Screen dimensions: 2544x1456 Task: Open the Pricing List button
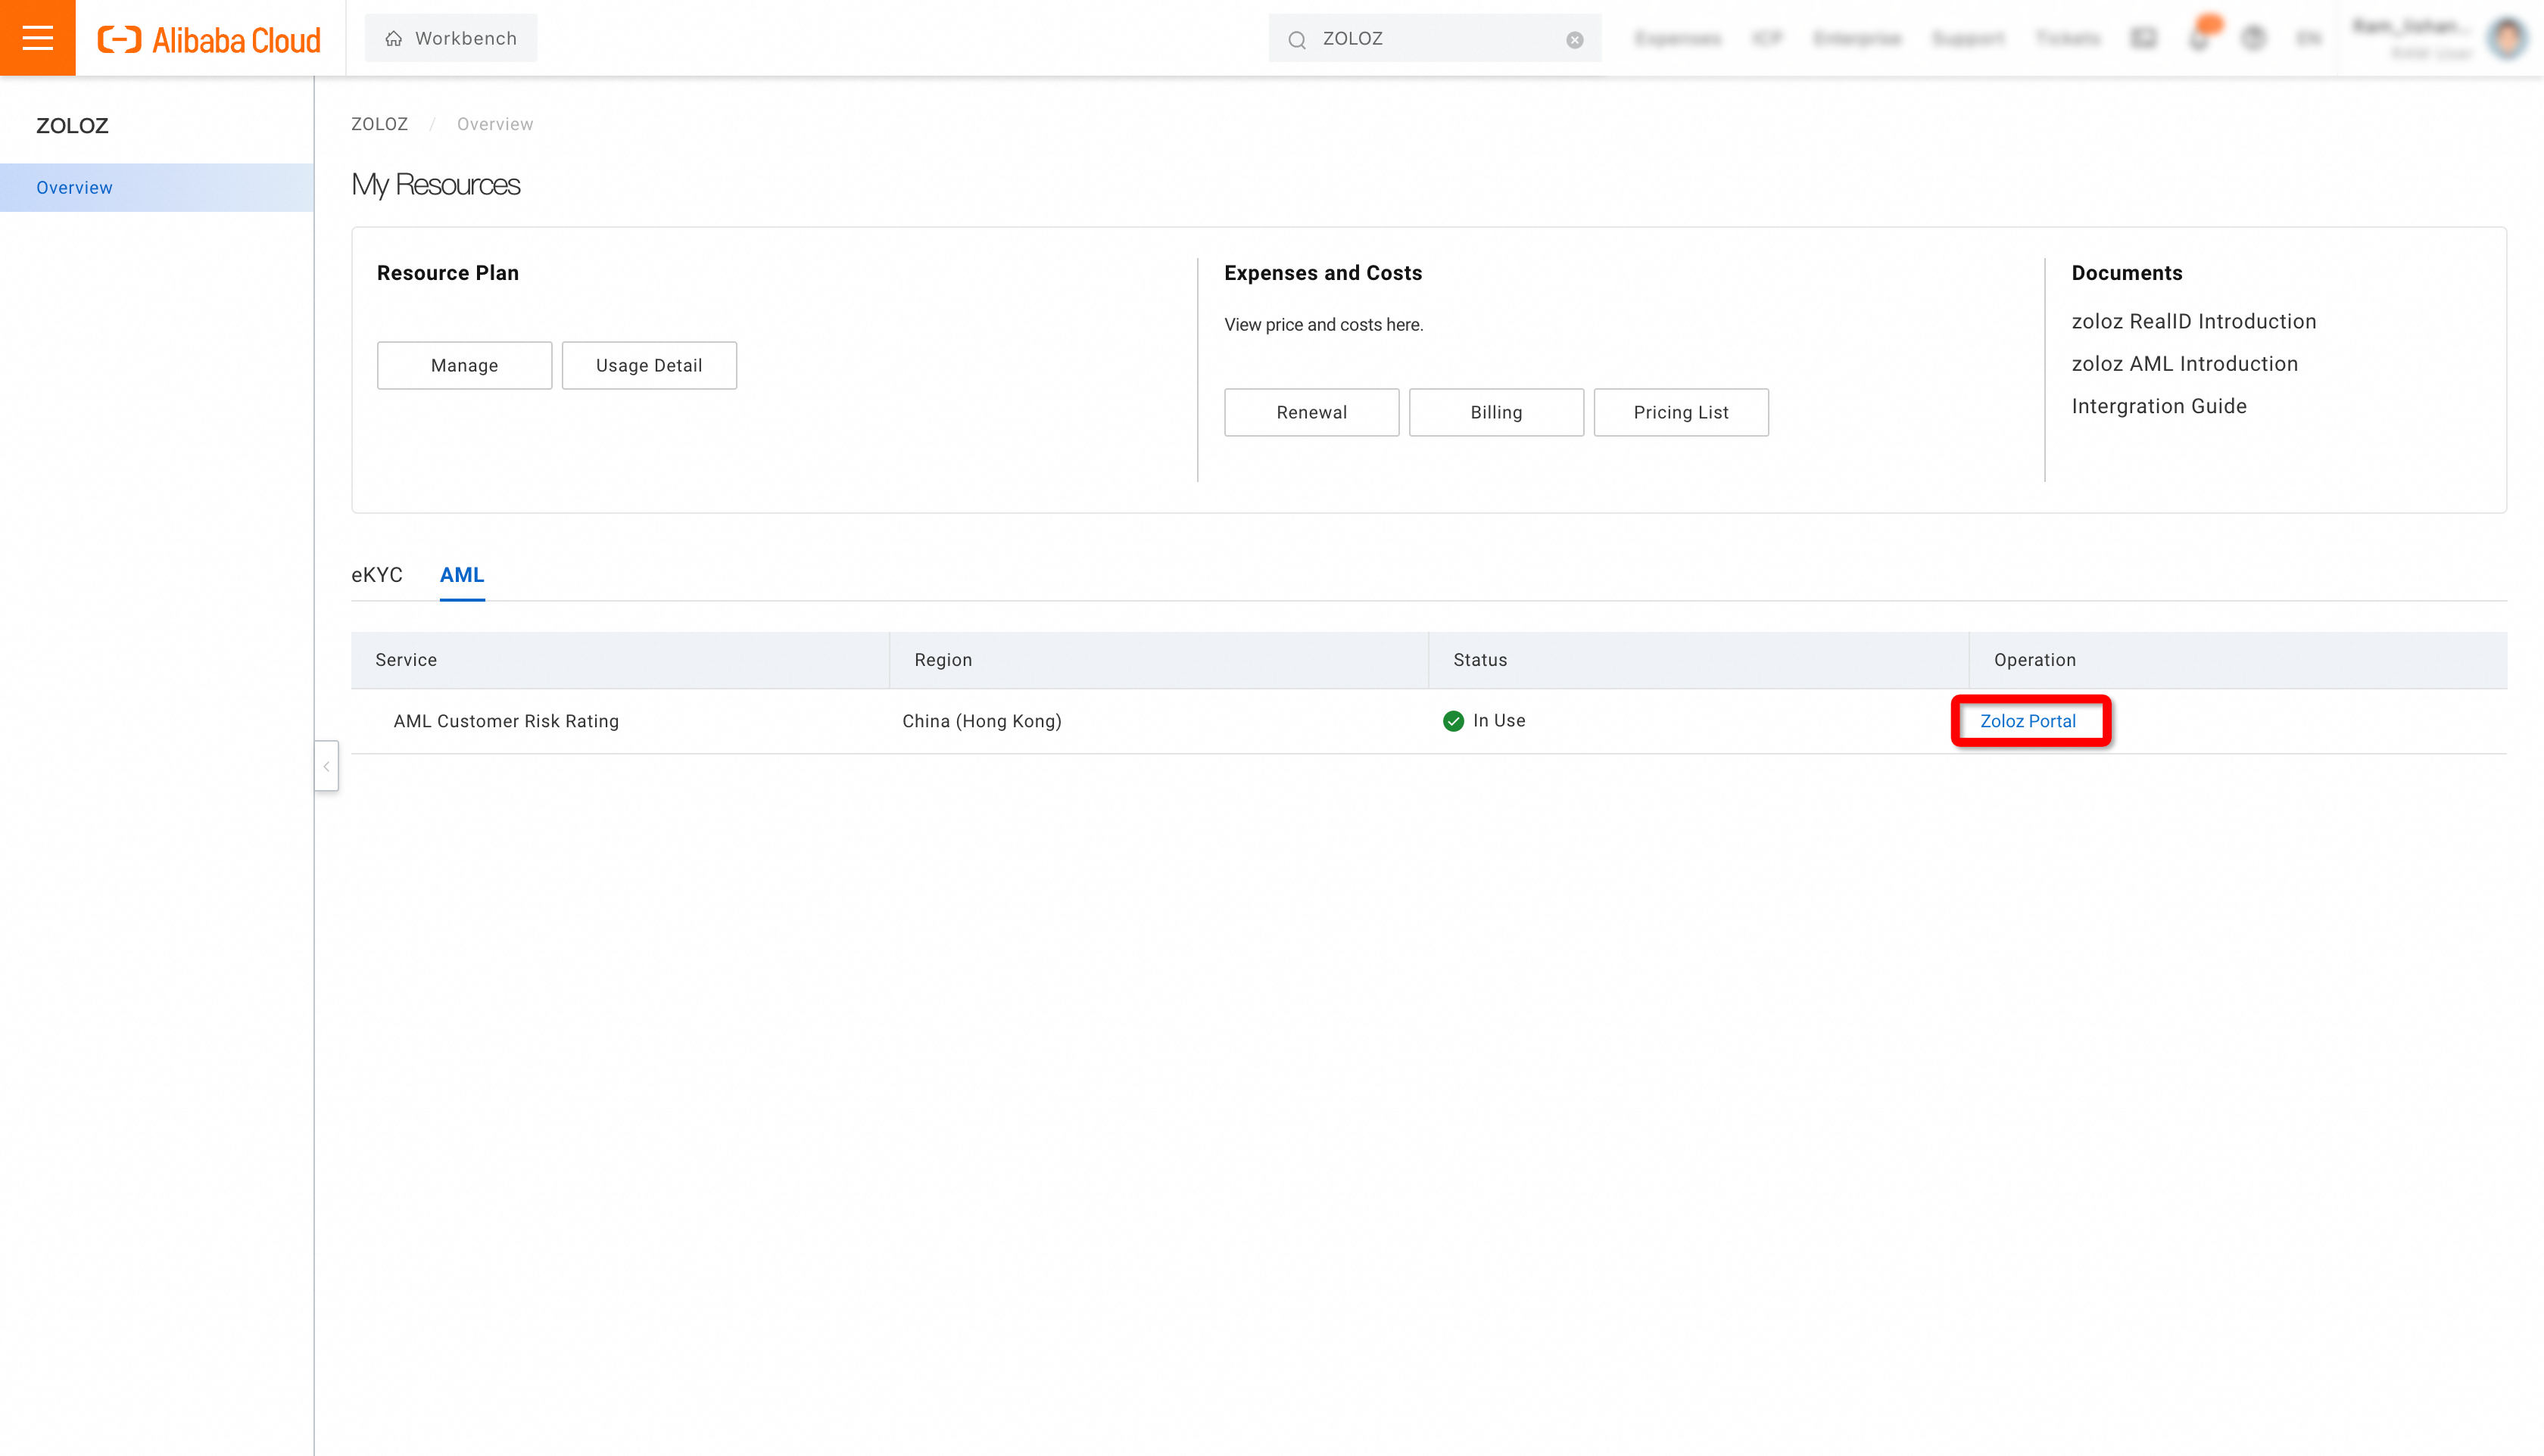point(1679,412)
